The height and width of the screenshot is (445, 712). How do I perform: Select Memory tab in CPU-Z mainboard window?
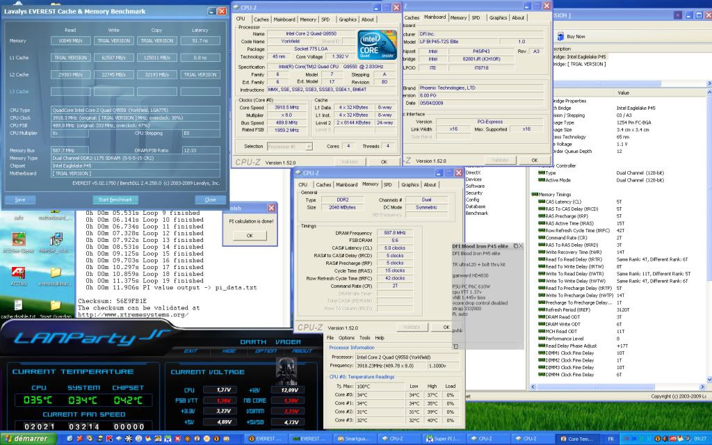tap(458, 17)
